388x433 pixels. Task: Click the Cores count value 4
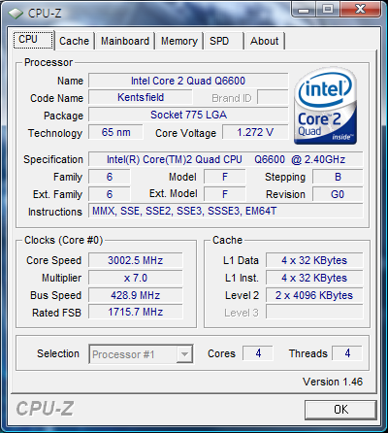tap(258, 353)
